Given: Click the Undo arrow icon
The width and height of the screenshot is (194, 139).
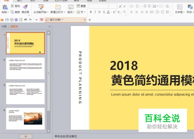Looking at the screenshot, I should click(26, 20).
